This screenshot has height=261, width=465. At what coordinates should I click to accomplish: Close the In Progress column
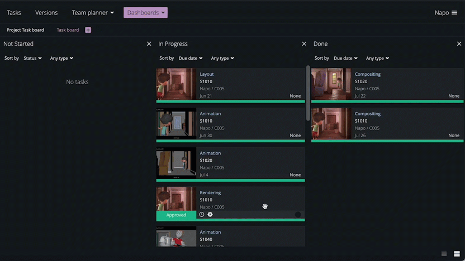tap(304, 44)
